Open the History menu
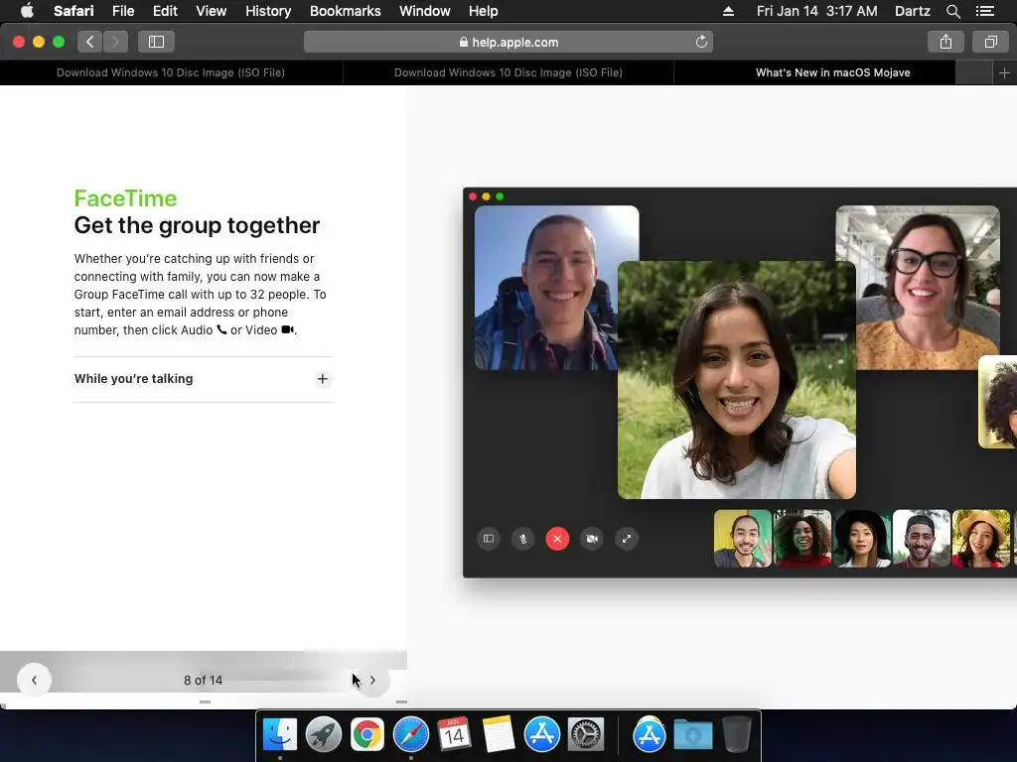Viewport: 1017px width, 762px height. (268, 11)
